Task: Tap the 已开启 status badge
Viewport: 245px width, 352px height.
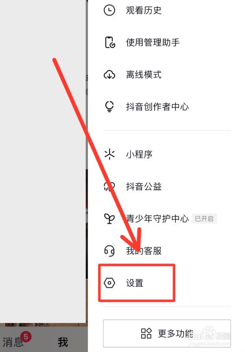Action: pos(204,219)
